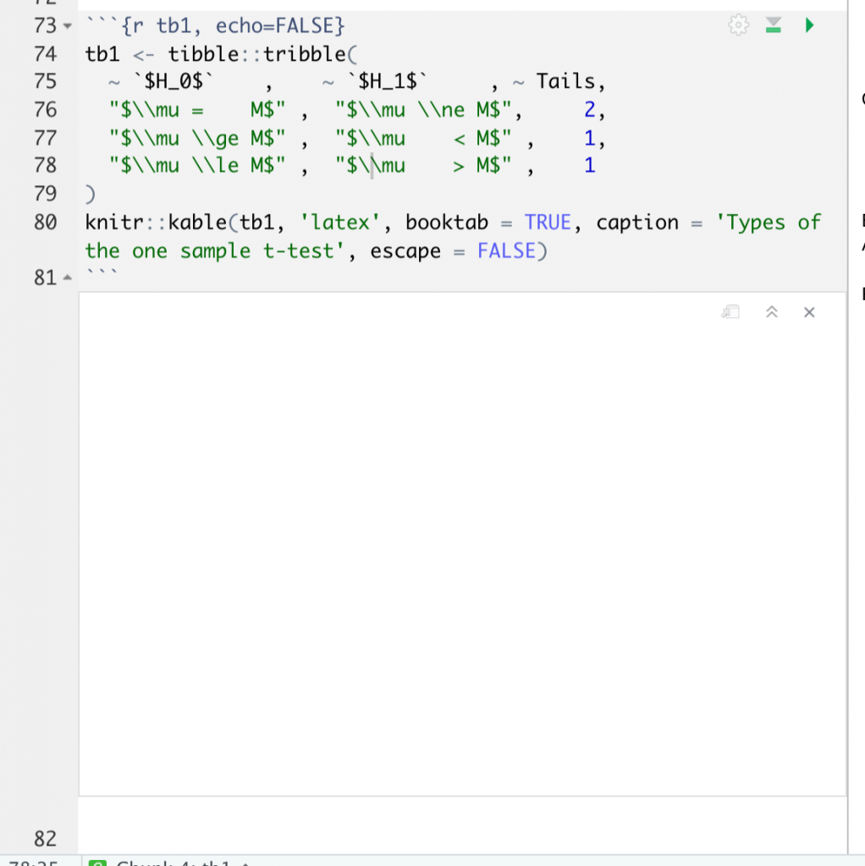Run all chunks above this chunk
The image size is (865, 866).
tap(773, 25)
